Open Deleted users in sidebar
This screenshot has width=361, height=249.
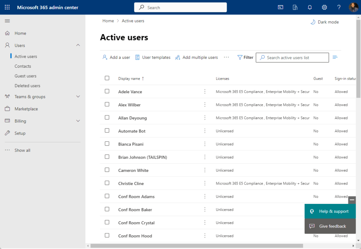[27, 86]
